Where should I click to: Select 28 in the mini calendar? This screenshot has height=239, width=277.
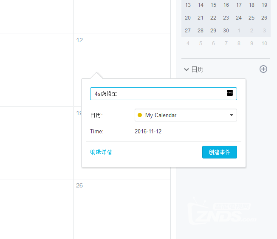click(x=201, y=31)
